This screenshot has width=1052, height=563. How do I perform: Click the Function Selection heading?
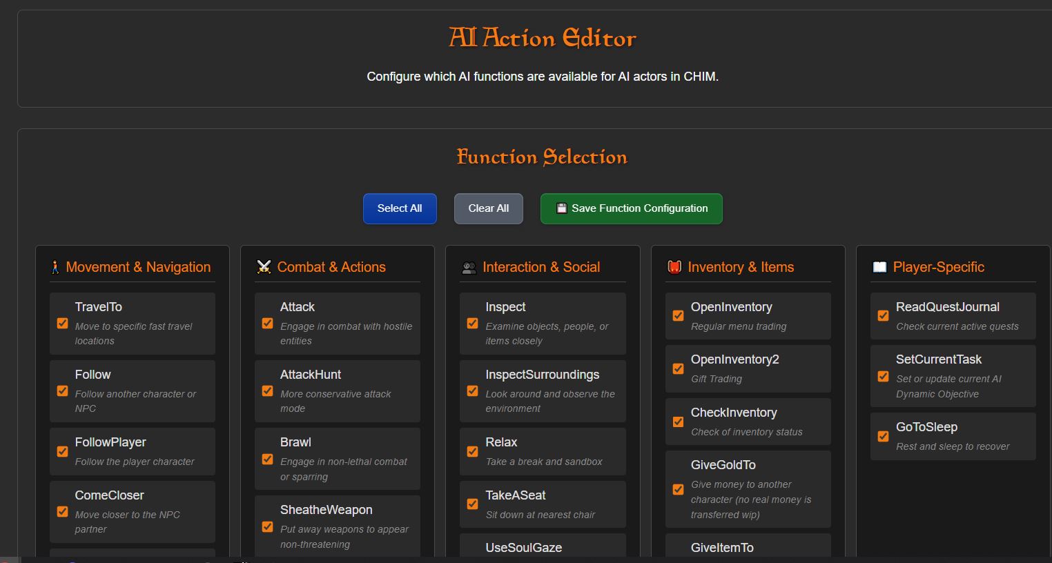pyautogui.click(x=542, y=157)
